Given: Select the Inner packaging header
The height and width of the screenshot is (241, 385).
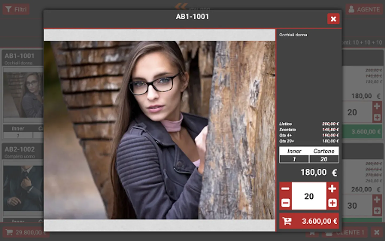Looking at the screenshot, I should pos(294,151).
